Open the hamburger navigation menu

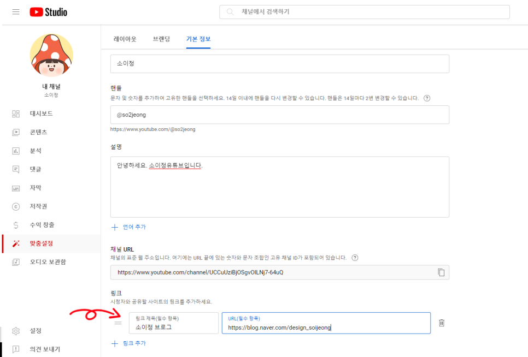[16, 12]
